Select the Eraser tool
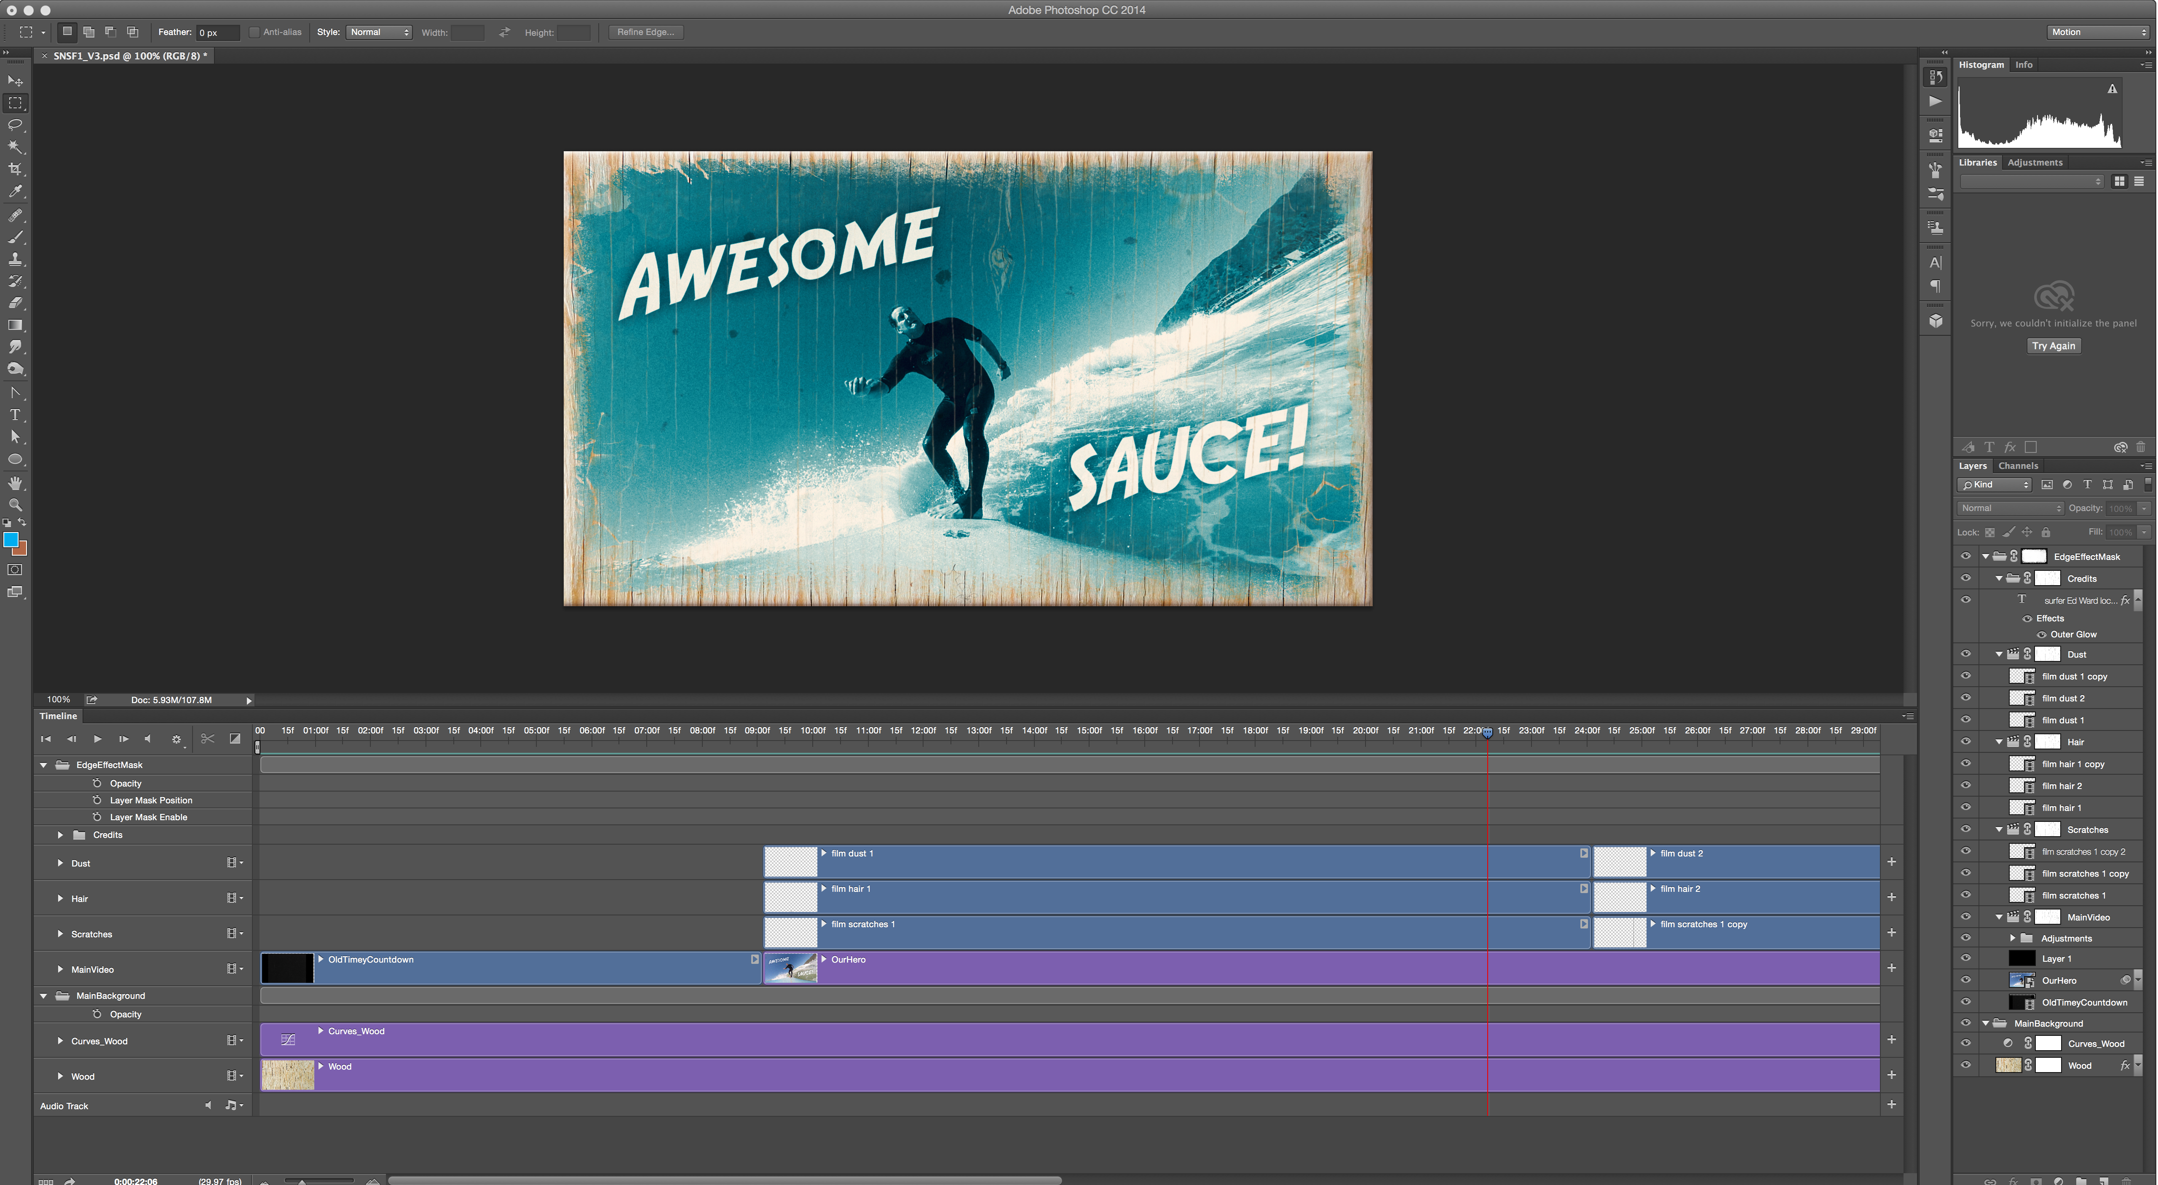Screen dimensions: 2158x1185 pos(15,303)
